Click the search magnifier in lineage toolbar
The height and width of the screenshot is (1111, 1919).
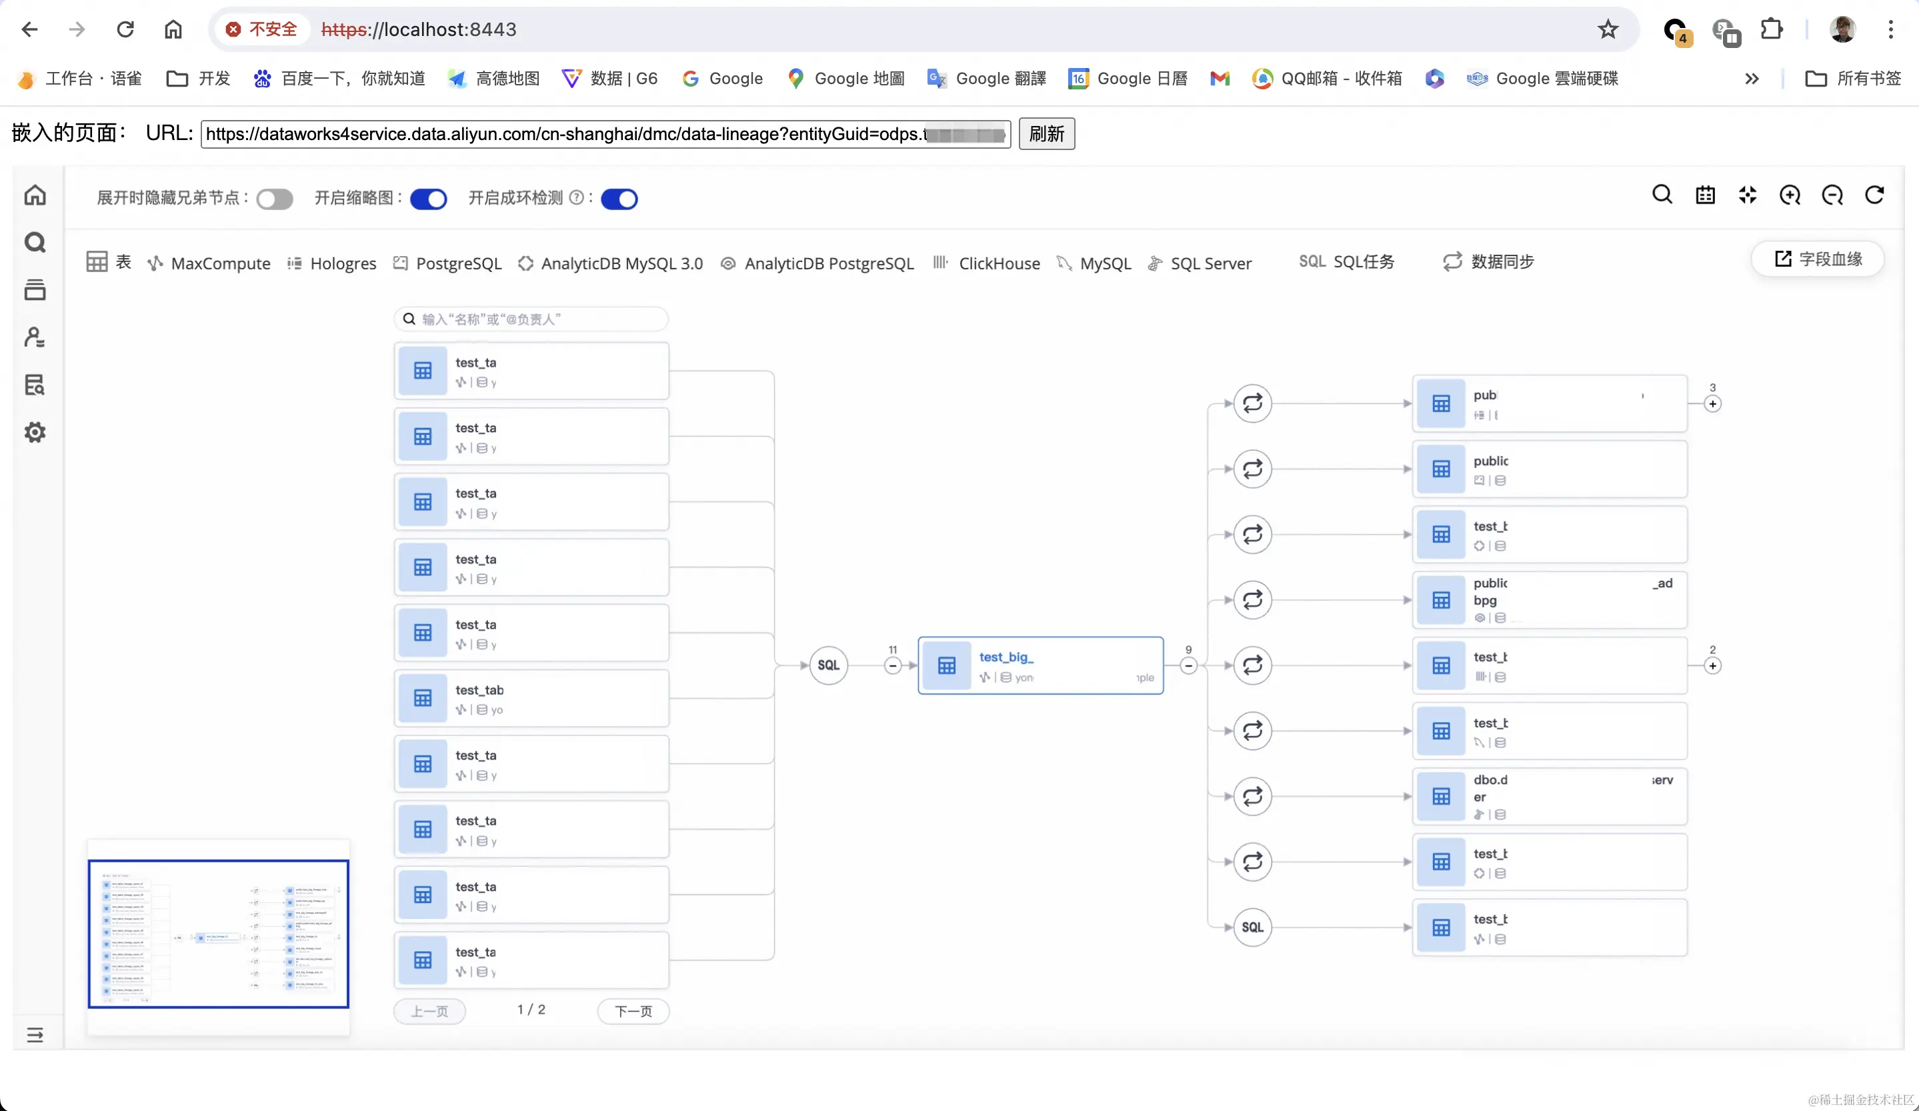(x=1662, y=195)
